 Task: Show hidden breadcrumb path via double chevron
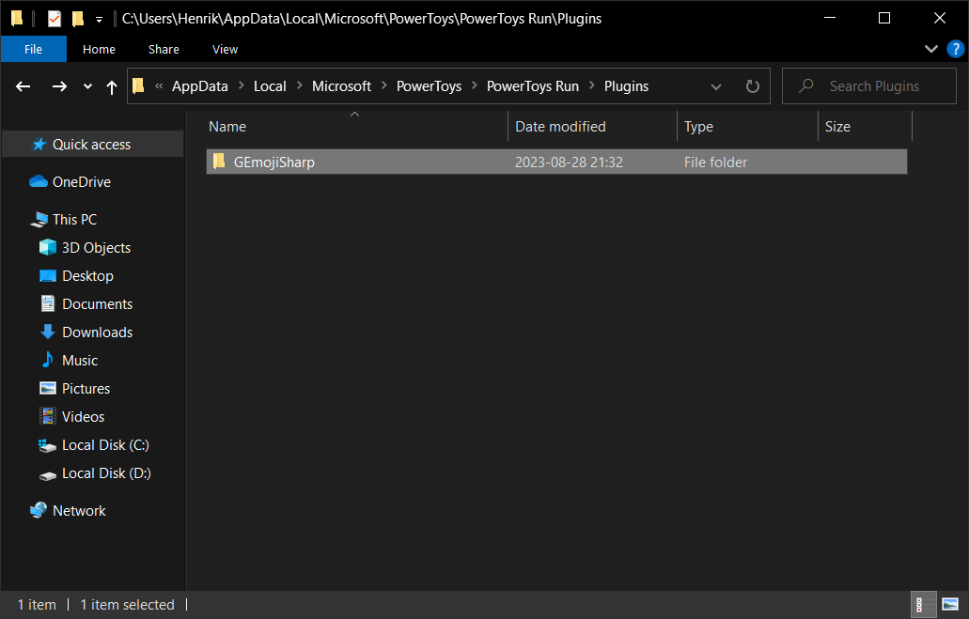[159, 86]
